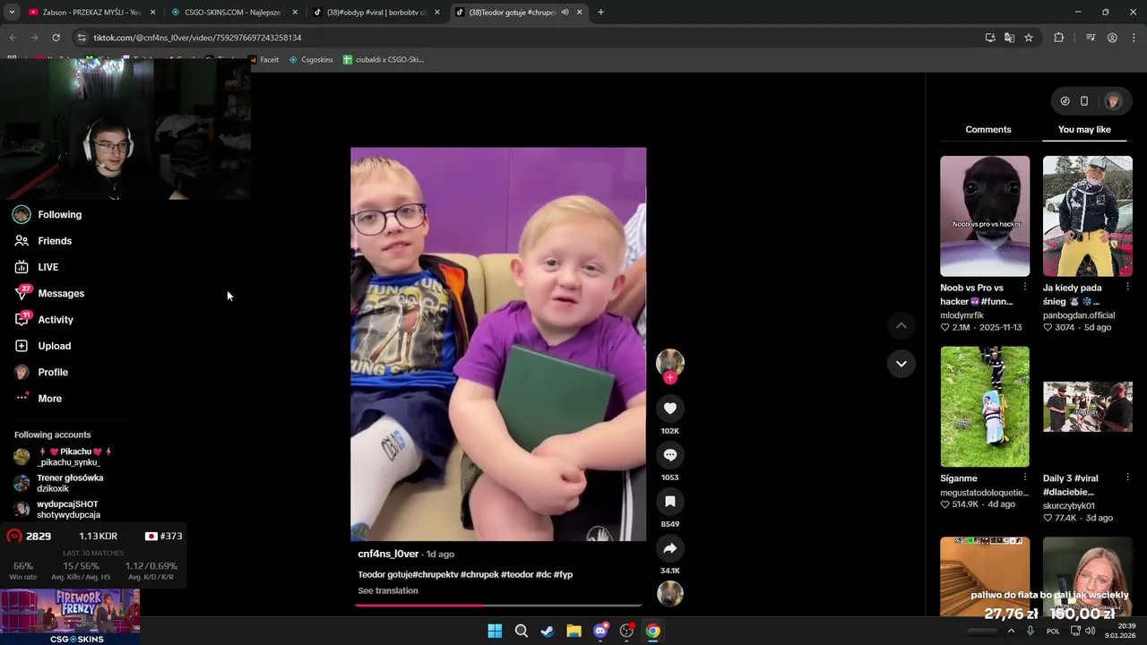The width and height of the screenshot is (1147, 645).
Task: Reload the TikTok page
Action: point(56,38)
